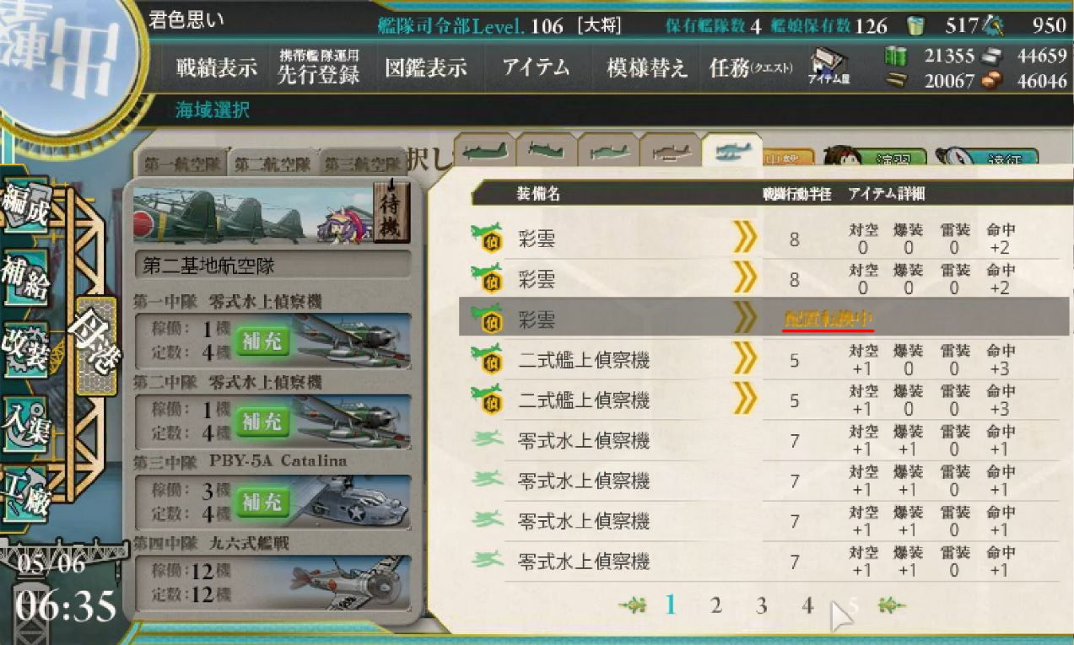This screenshot has height=645, width=1074.
Task: Go to equipment list page 3
Action: coord(761,605)
